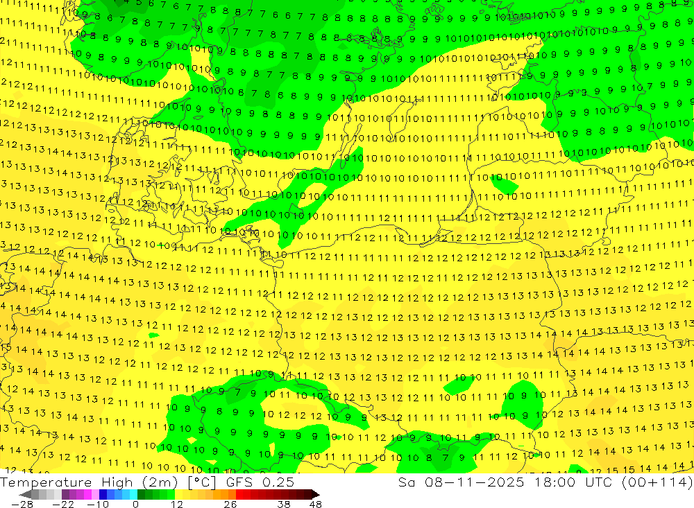
Task: Click the "Sa 08-11-2025" date text
Action: pyautogui.click(x=462, y=482)
